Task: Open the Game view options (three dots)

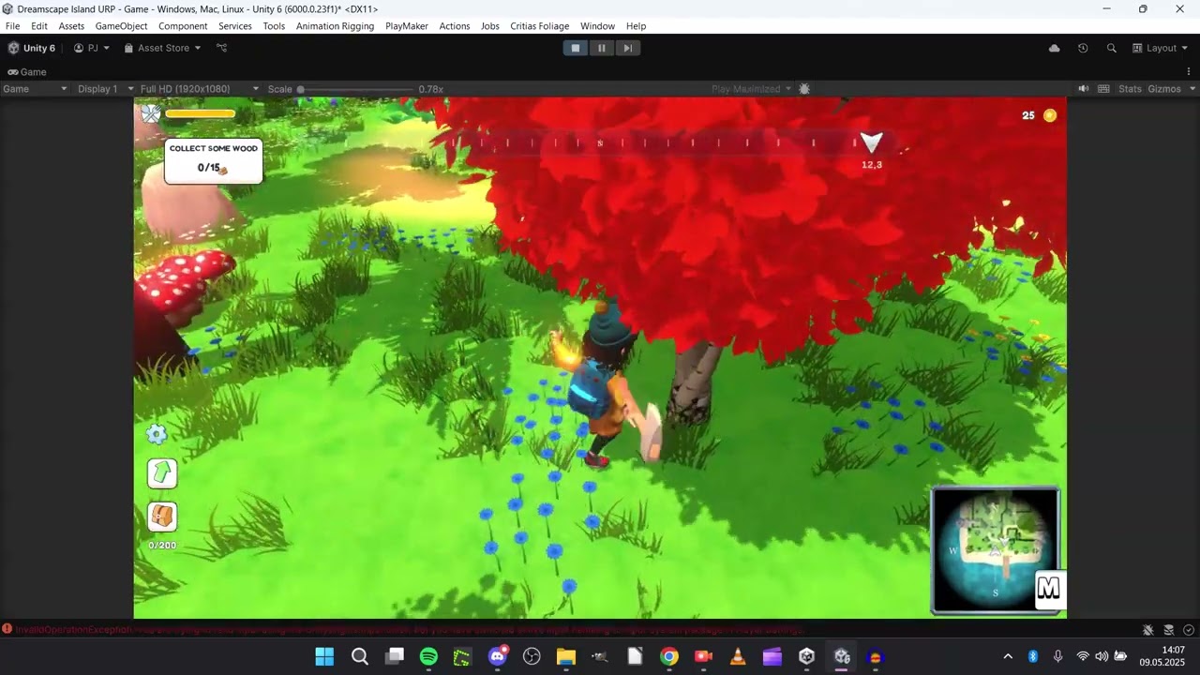Action: click(1189, 71)
